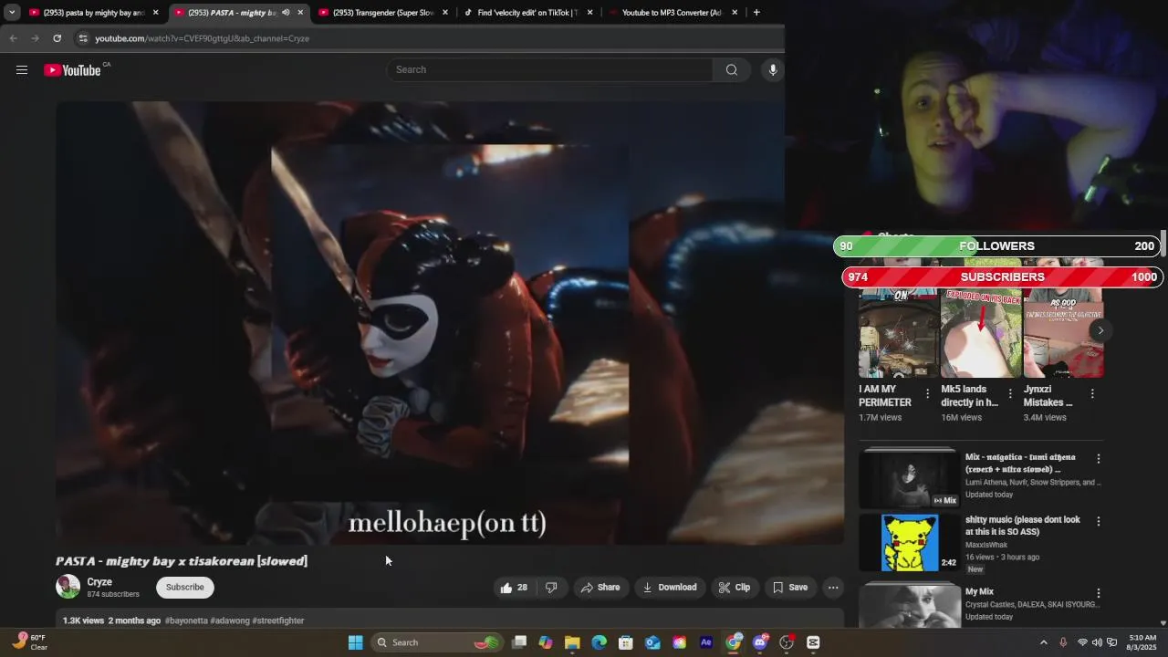Open options for 'I AM MY PERIMETER' short
This screenshot has height=657, width=1168.
click(x=928, y=394)
